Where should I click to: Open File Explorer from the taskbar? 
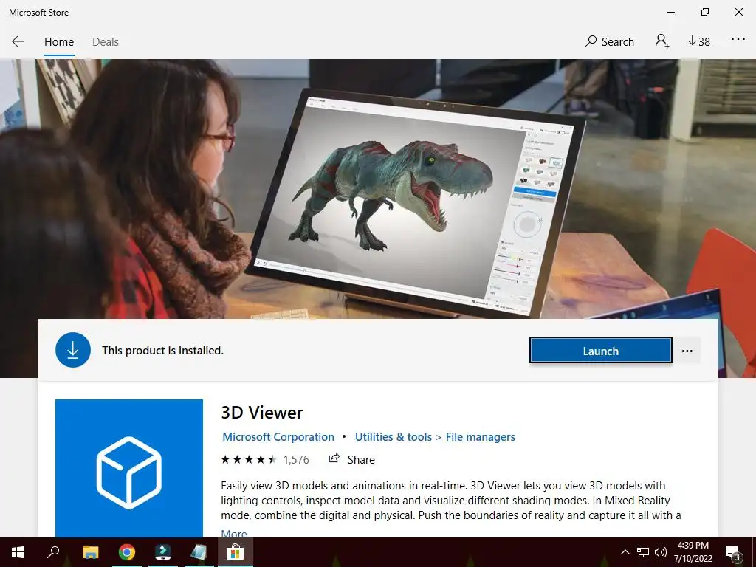pos(90,552)
